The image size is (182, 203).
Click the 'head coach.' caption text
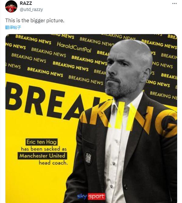click(x=53, y=163)
